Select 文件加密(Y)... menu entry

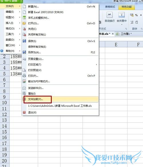coord(60,99)
